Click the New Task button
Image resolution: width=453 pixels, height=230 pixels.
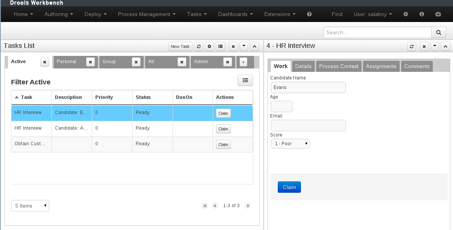click(180, 46)
